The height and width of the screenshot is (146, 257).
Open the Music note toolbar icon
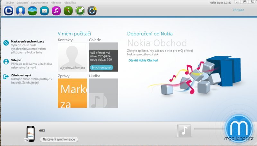56,11
